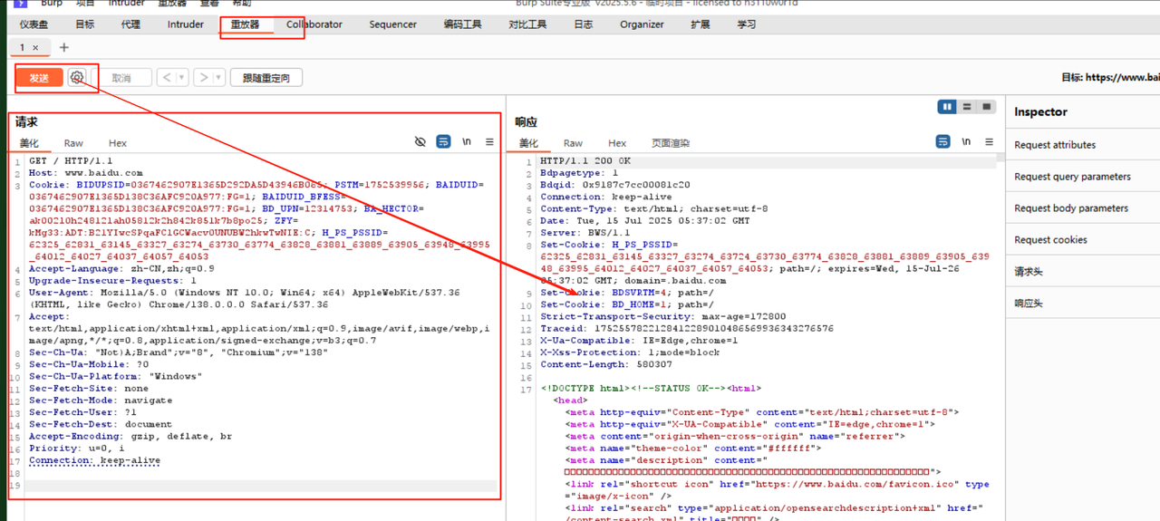Open the request panel hamburger menu icon
Screen dimensions: 1160x521
tap(489, 142)
